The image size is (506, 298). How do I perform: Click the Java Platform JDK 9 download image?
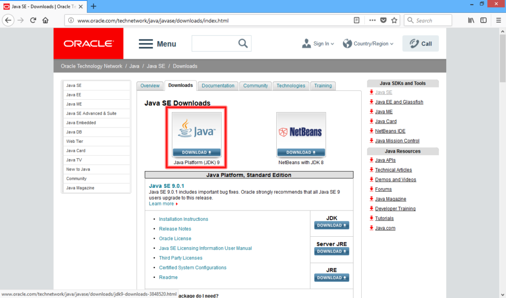tap(197, 134)
